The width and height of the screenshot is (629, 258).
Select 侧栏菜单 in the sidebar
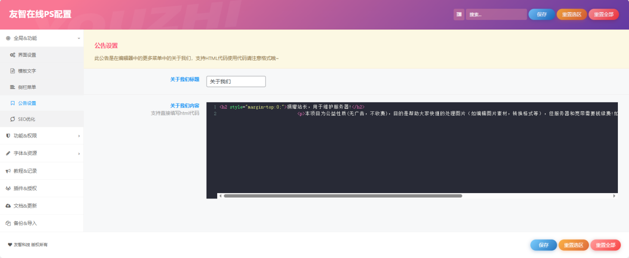pyautogui.click(x=27, y=87)
